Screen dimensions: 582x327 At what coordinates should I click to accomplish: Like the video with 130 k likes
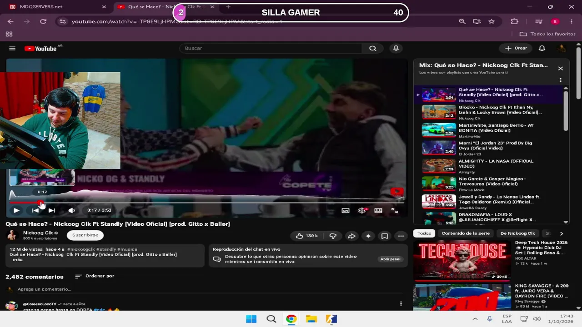click(306, 236)
